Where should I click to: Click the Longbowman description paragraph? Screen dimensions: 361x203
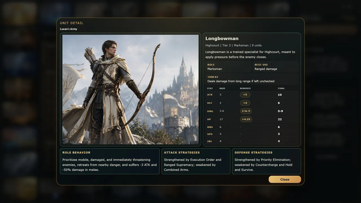click(250, 54)
